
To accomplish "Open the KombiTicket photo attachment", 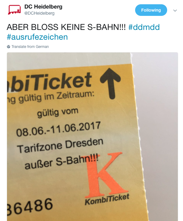I will pyautogui.click(x=92, y=136).
